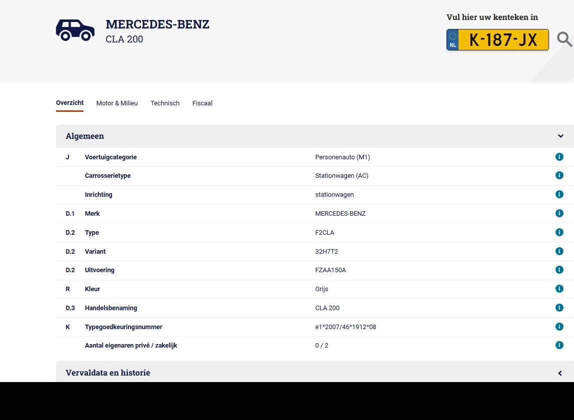Collapse the Algemeen section chevron
The height and width of the screenshot is (420, 574).
560,136
